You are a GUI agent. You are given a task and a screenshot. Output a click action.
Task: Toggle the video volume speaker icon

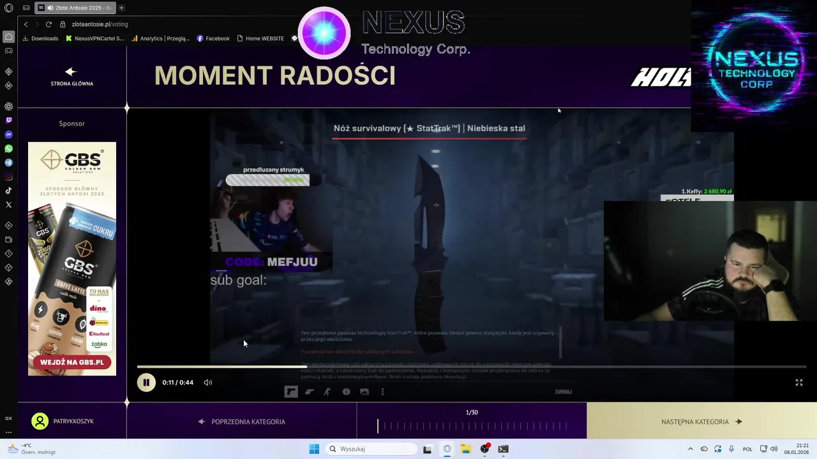pyautogui.click(x=208, y=382)
